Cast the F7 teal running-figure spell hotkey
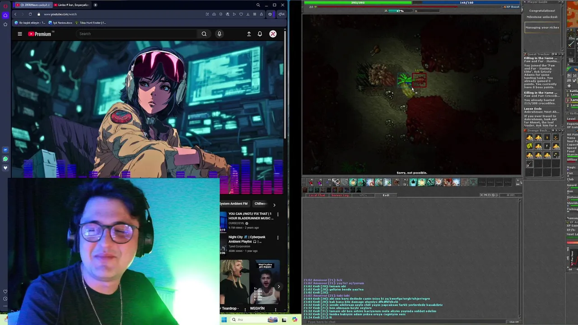 click(x=362, y=182)
